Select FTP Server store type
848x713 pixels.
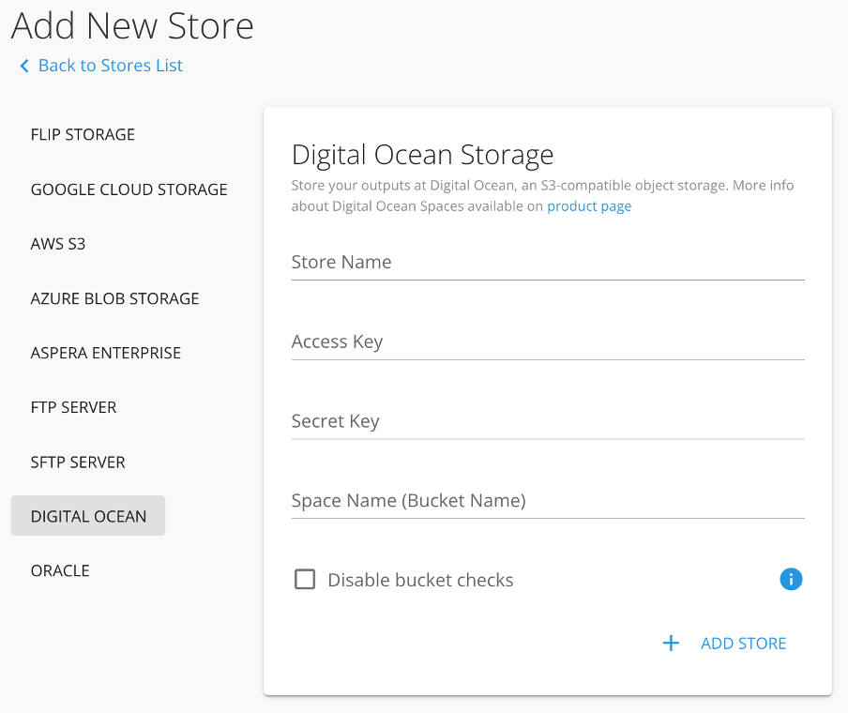(x=73, y=407)
